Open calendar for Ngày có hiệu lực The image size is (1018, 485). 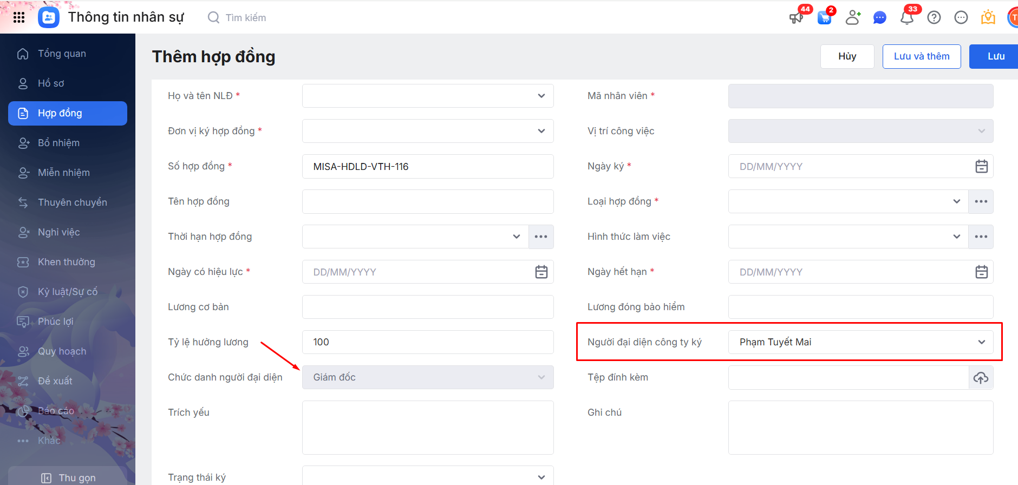click(x=541, y=272)
